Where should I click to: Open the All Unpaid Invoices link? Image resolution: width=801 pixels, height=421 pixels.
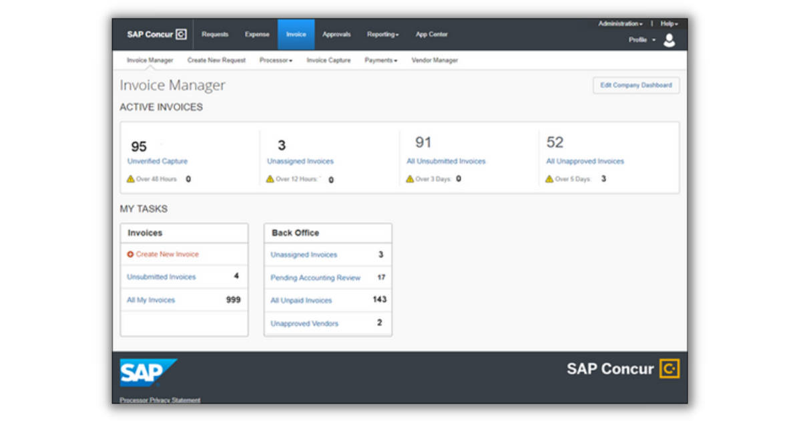300,300
